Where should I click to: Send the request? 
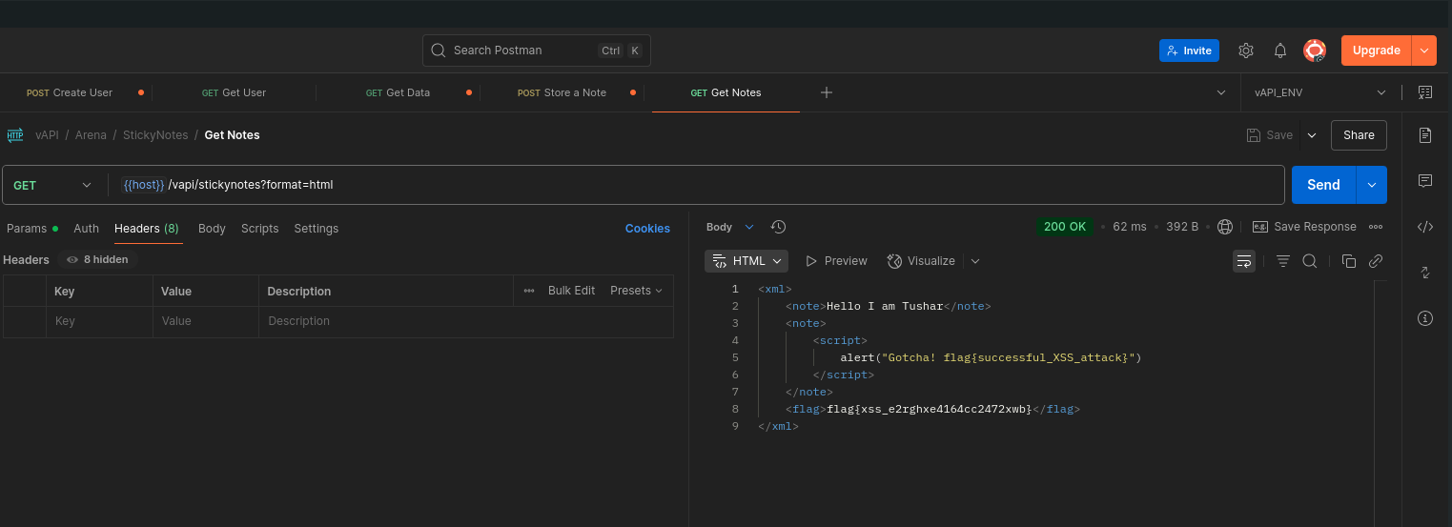tap(1323, 185)
